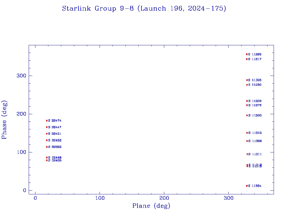Click the red marker beside S 32474

click(47, 121)
